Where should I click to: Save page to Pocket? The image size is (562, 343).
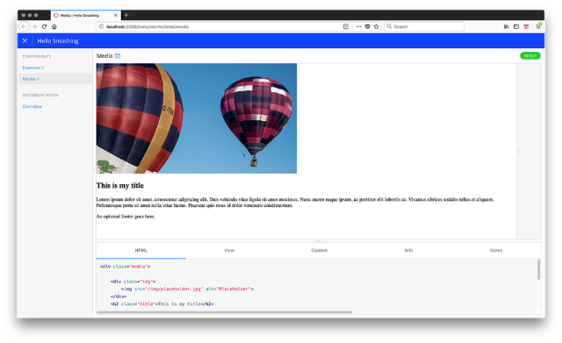[367, 26]
